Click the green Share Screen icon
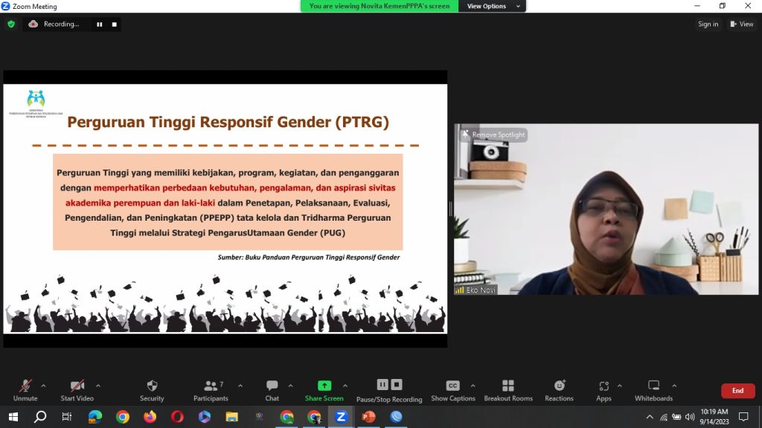 324,386
